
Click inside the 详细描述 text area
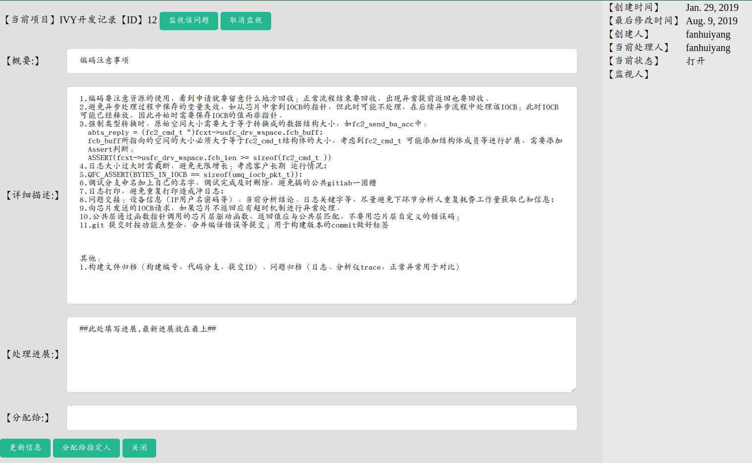[x=322, y=195]
